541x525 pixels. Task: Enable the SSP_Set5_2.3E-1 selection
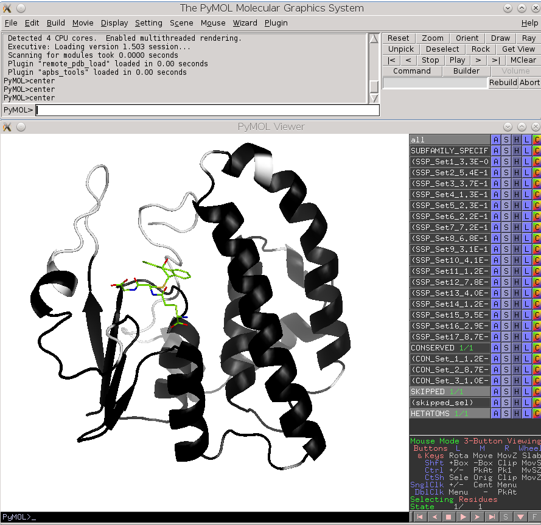coord(450,205)
